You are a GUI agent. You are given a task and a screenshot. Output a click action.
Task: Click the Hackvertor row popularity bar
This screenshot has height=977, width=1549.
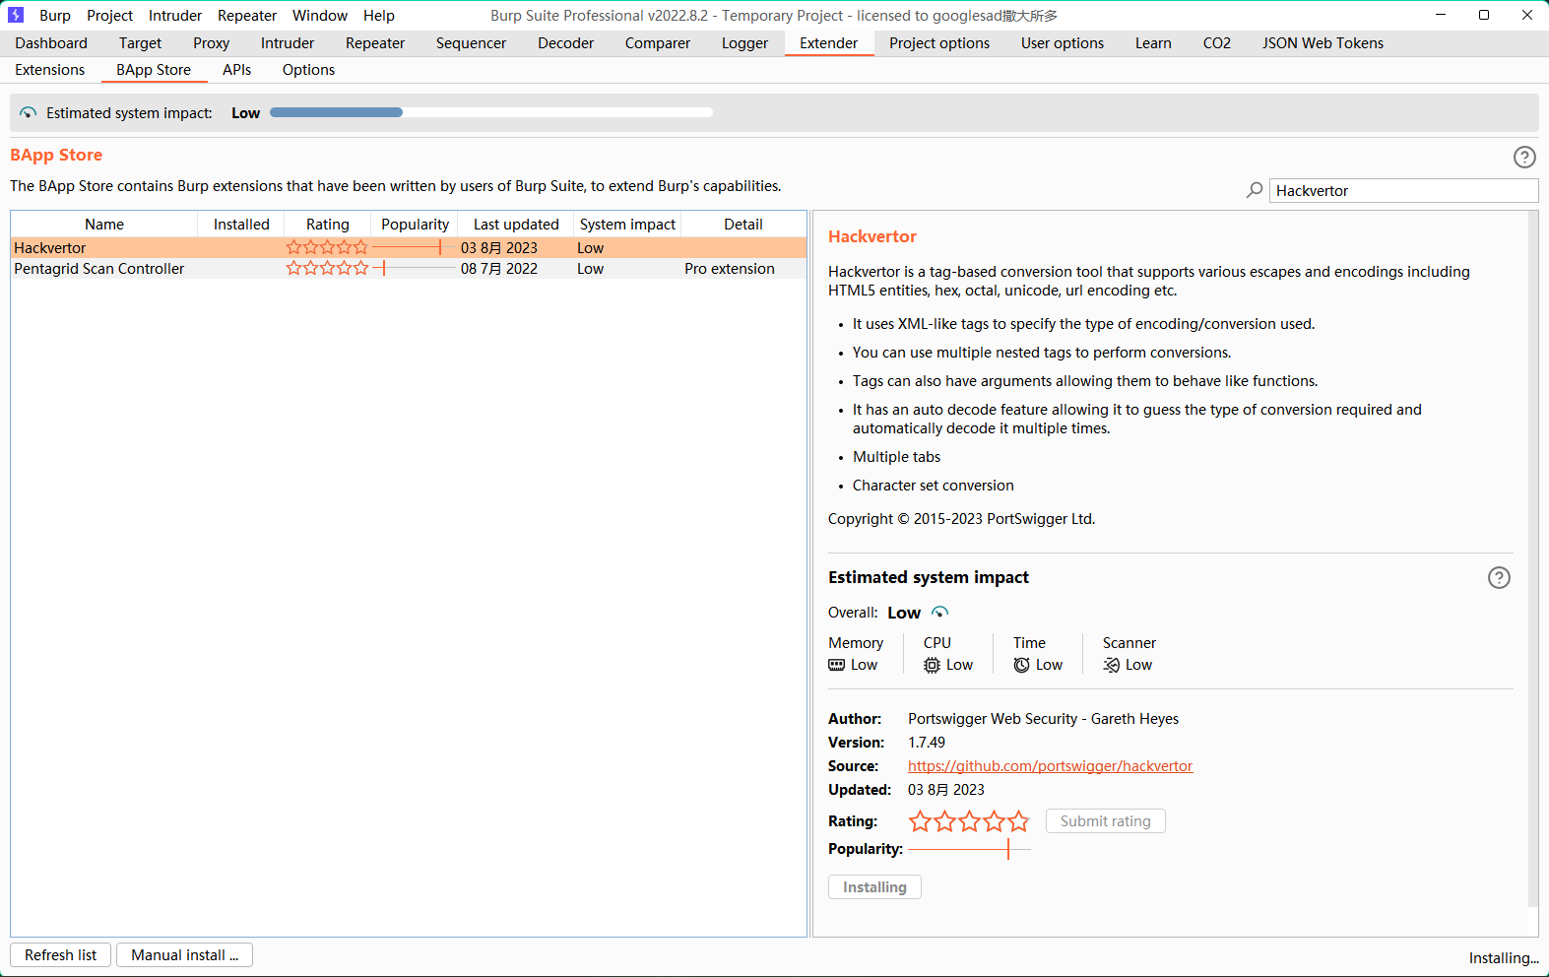415,248
